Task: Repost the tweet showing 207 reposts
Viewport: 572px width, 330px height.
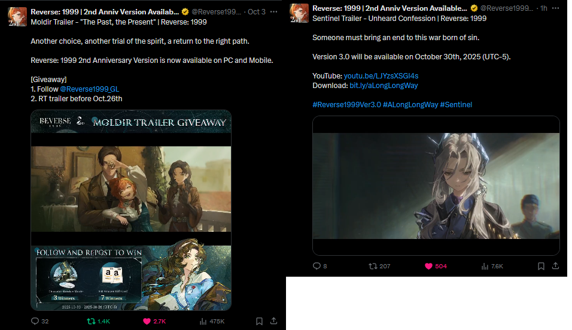Action: [x=379, y=266]
